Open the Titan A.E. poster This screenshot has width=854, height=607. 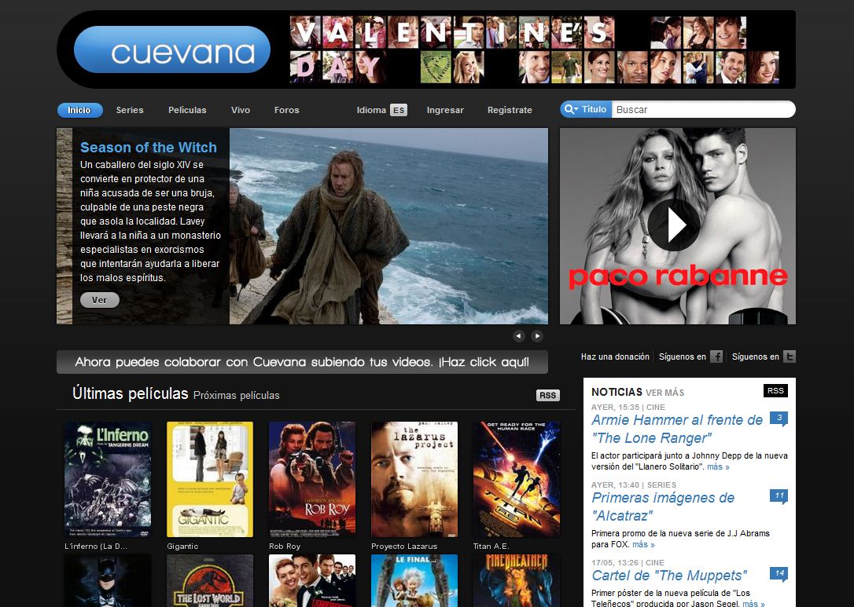tap(517, 479)
